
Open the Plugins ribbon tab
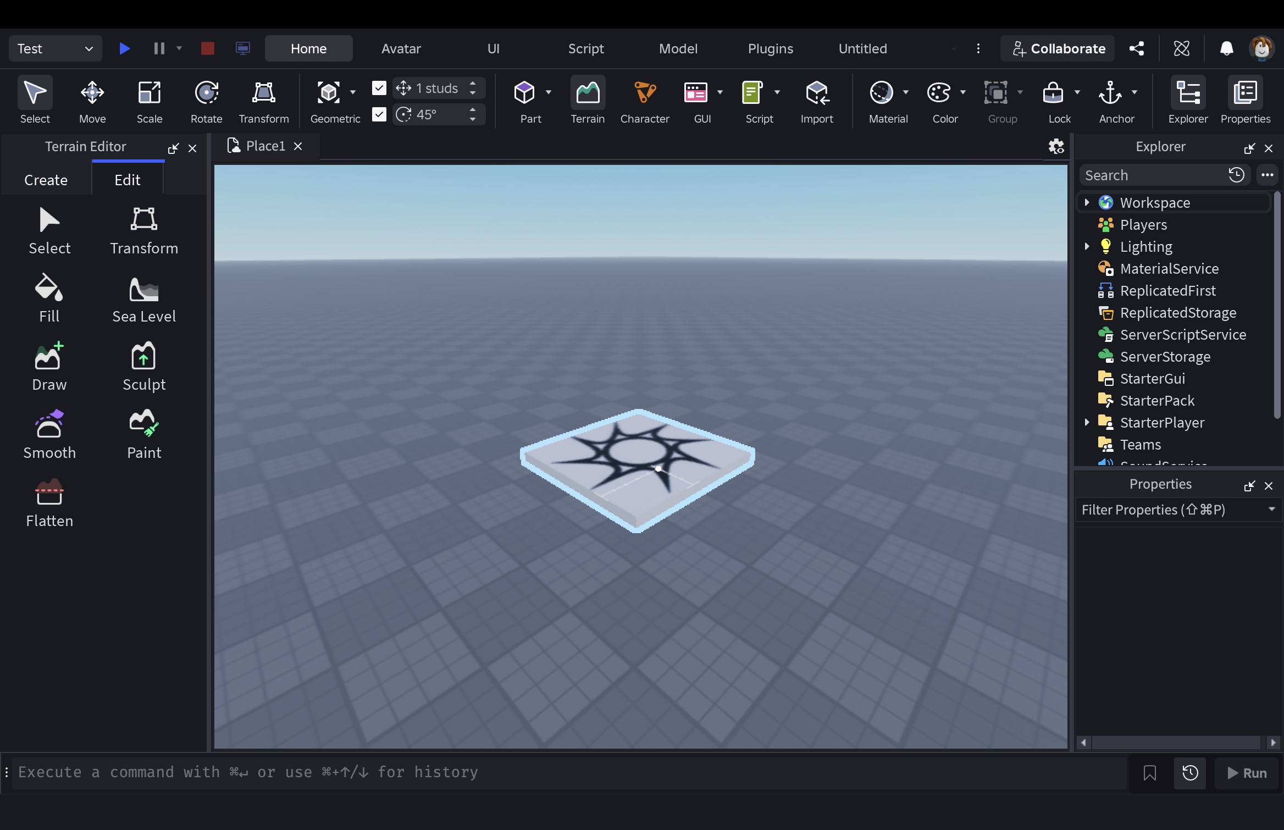[771, 48]
